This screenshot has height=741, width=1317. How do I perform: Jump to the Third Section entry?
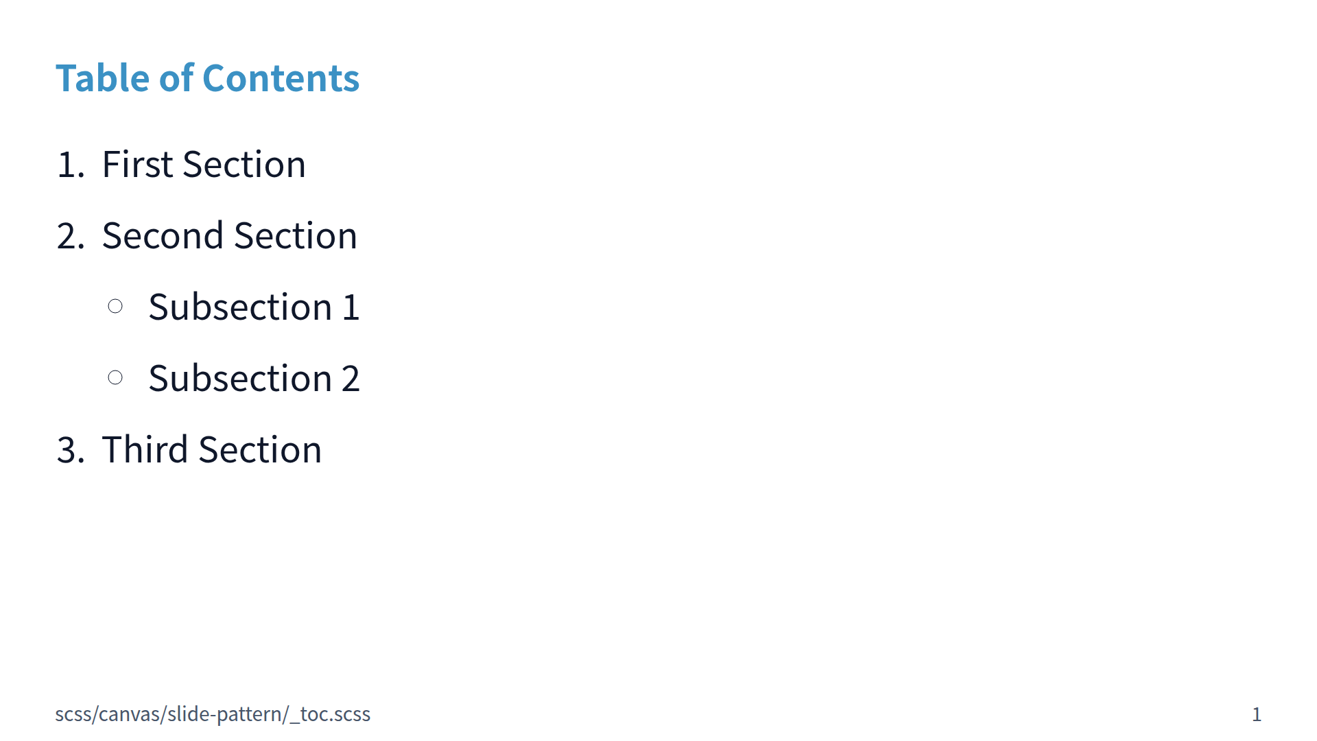coord(211,450)
